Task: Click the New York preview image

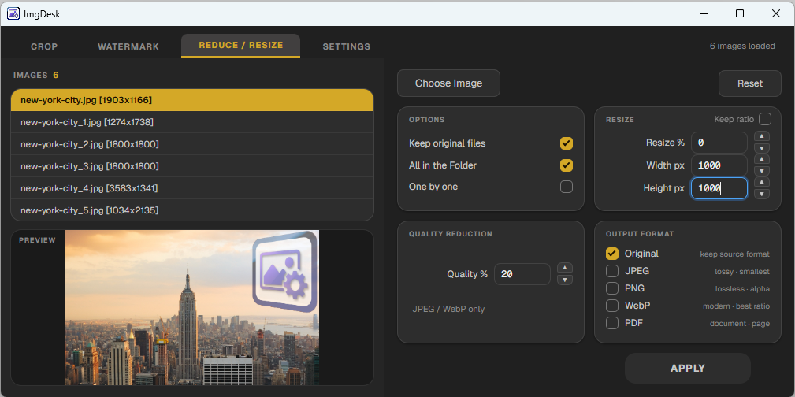Action: (192, 308)
